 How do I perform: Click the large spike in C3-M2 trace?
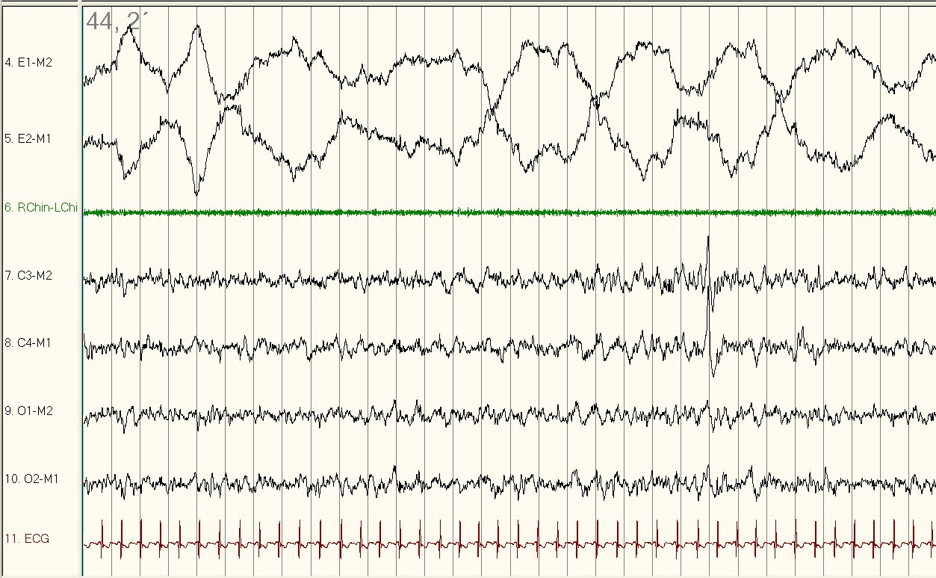pos(707,241)
